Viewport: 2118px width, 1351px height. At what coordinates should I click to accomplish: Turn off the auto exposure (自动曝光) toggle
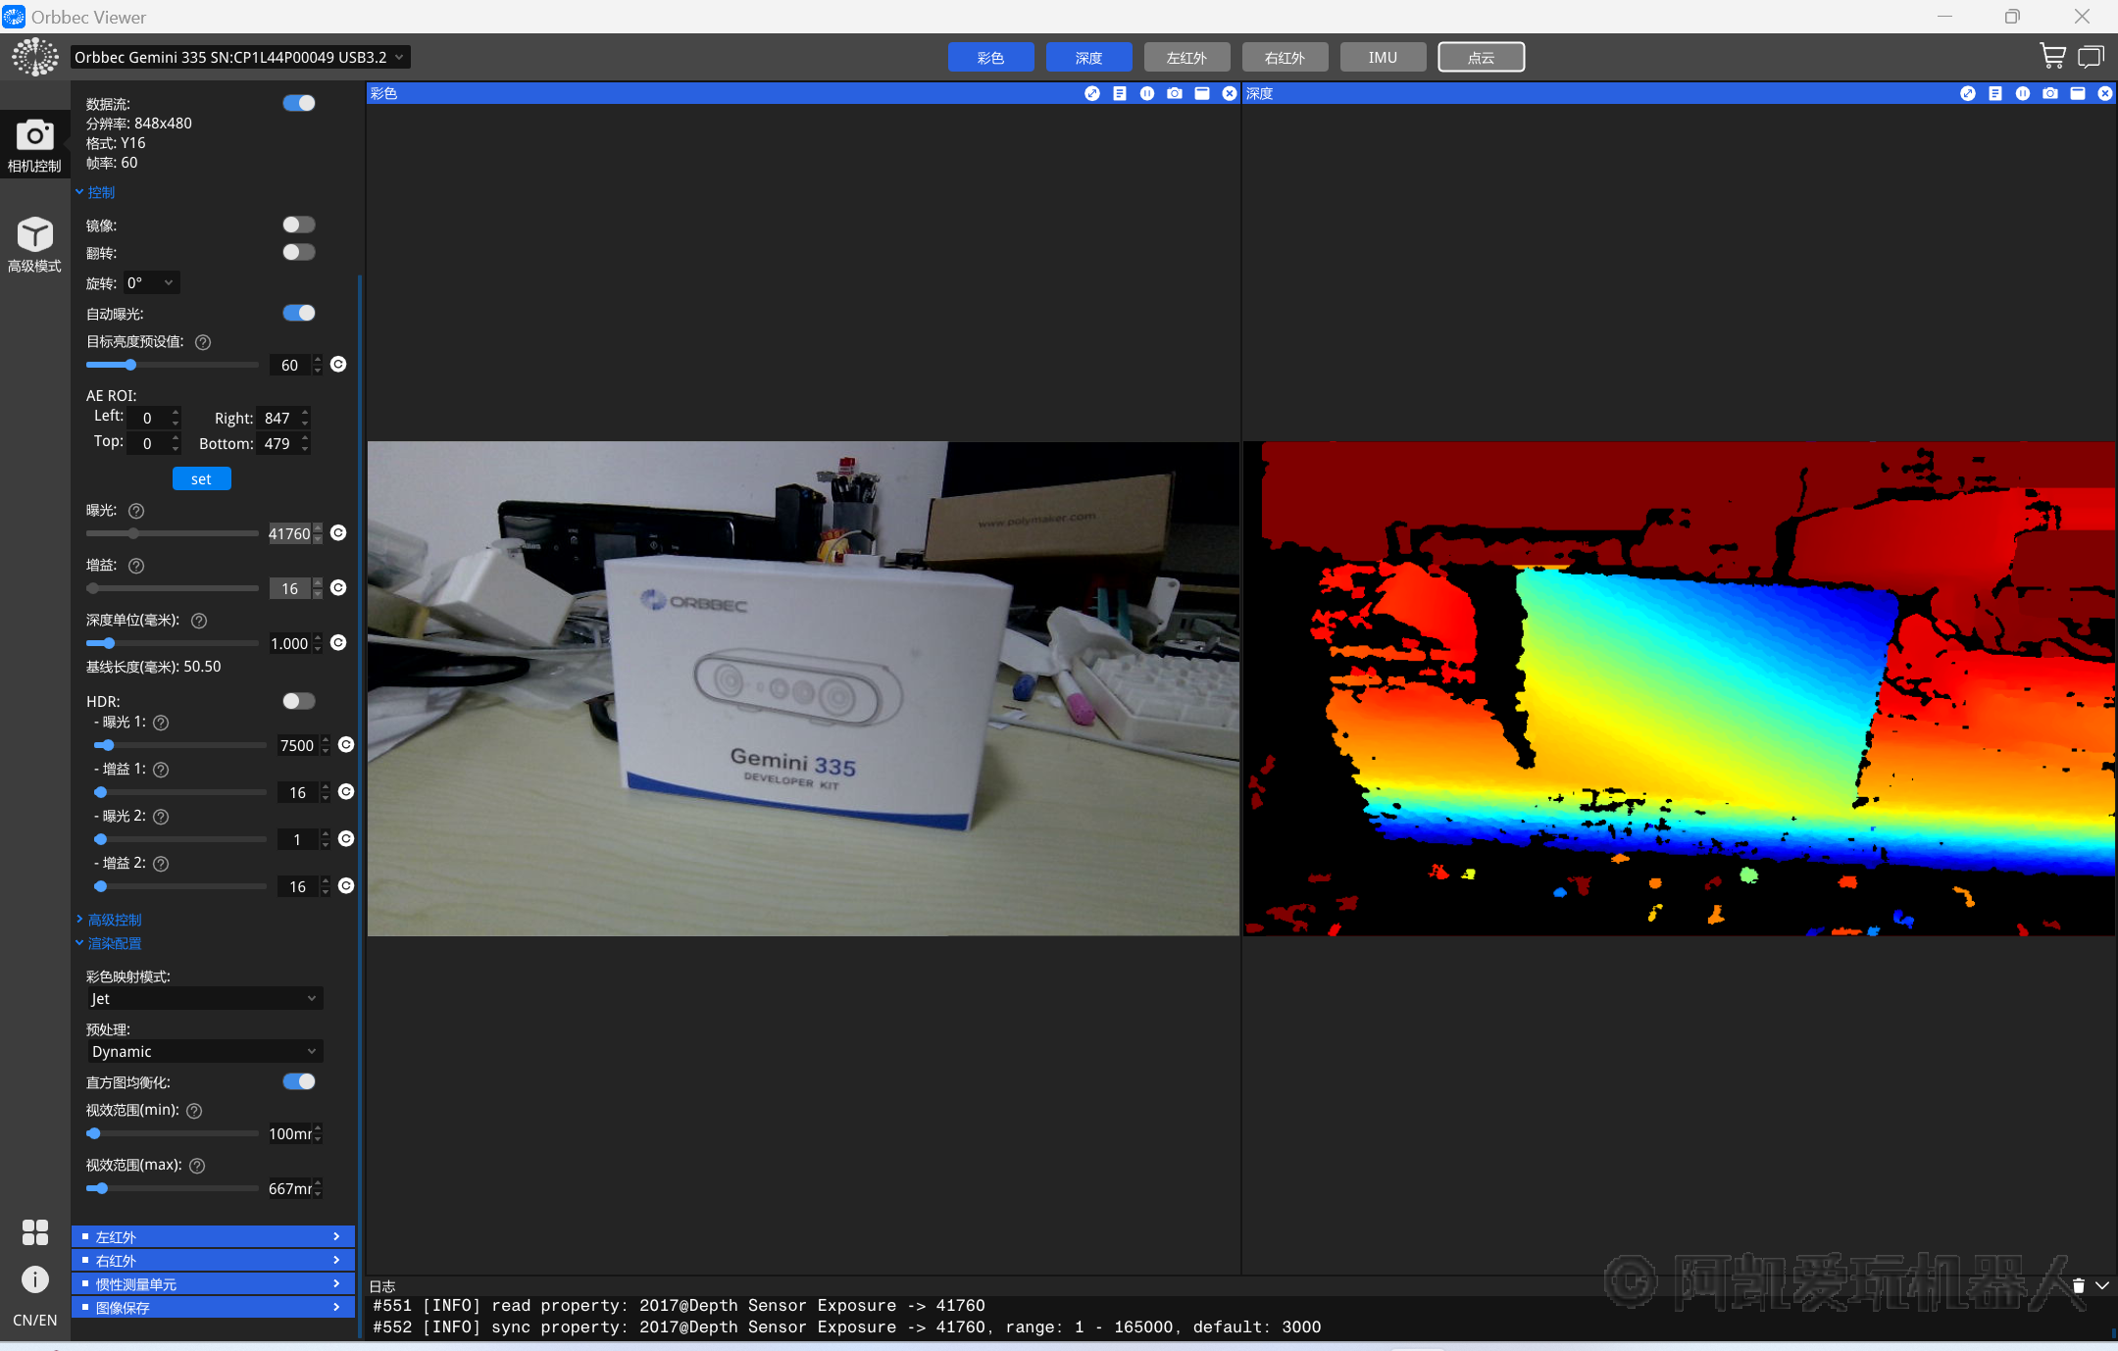[x=298, y=313]
